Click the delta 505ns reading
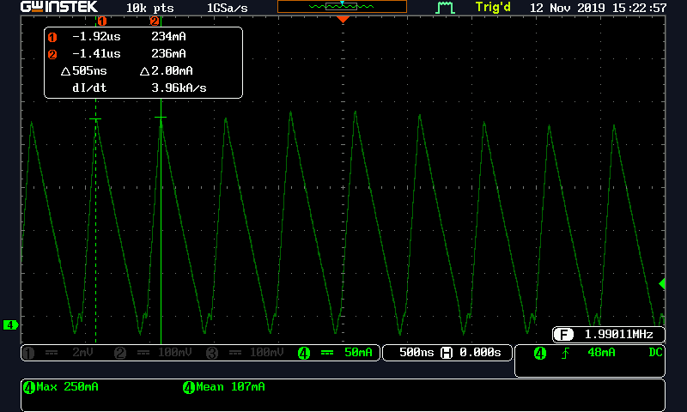This screenshot has height=412, width=687. (x=83, y=70)
